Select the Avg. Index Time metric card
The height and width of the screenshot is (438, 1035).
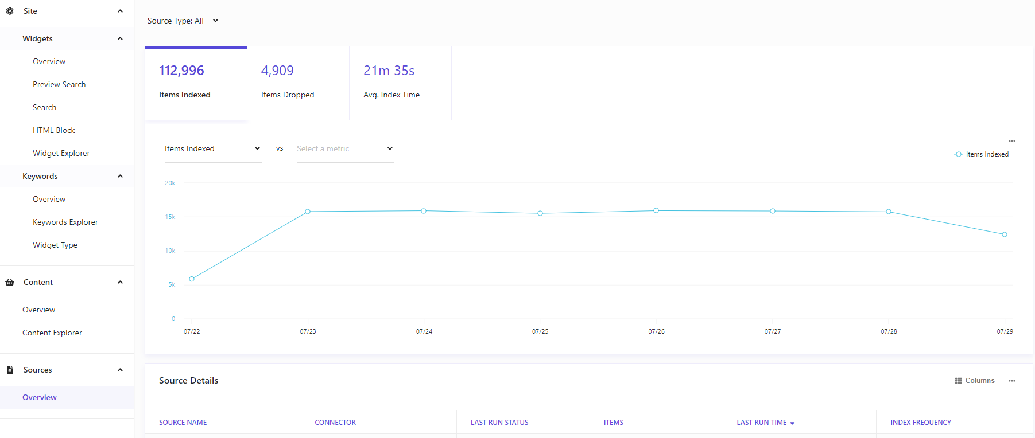tap(400, 84)
